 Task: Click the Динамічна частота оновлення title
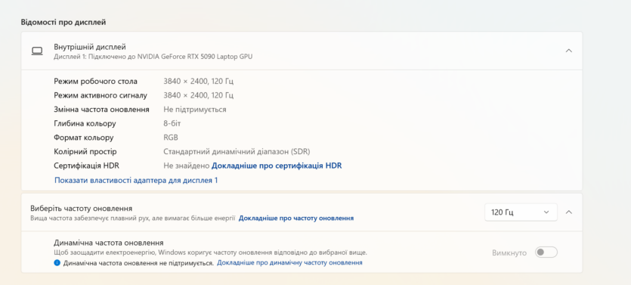(109, 243)
